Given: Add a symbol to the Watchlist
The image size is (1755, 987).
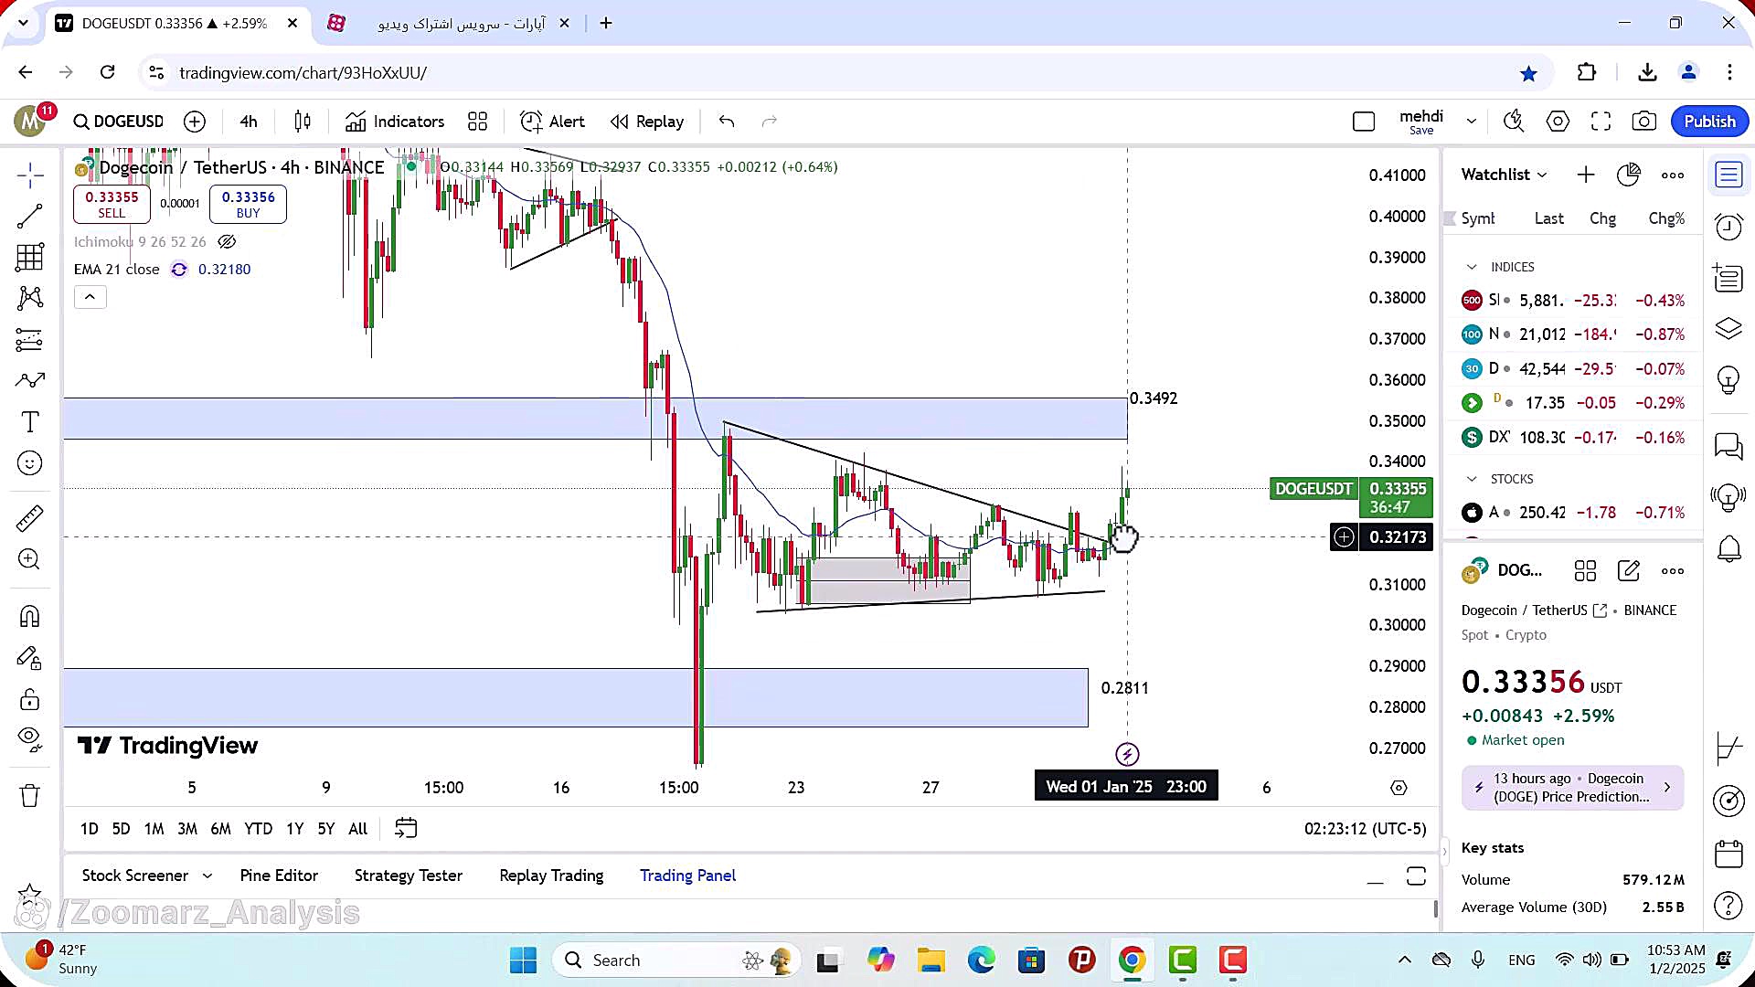Looking at the screenshot, I should click(x=1586, y=175).
